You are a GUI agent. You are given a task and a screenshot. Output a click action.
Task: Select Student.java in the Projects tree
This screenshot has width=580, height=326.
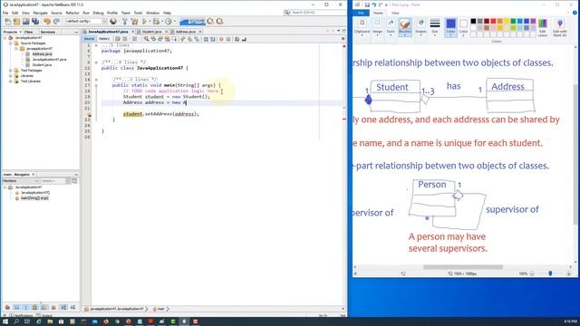click(x=42, y=65)
